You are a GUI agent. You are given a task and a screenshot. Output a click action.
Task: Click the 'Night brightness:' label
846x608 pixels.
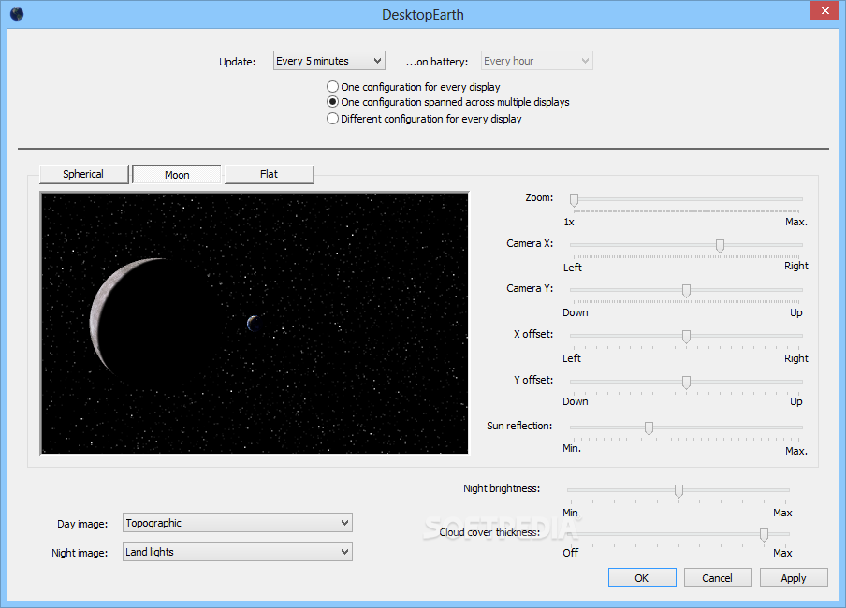502,488
